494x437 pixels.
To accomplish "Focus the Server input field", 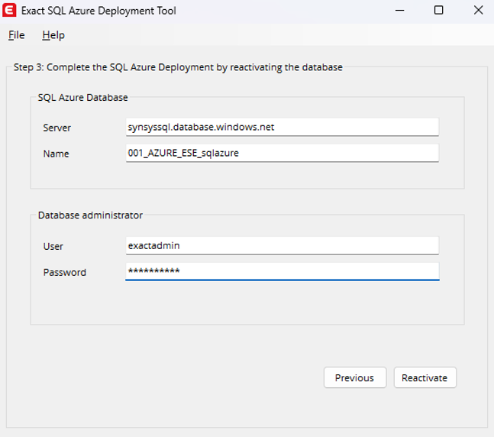I will point(282,127).
